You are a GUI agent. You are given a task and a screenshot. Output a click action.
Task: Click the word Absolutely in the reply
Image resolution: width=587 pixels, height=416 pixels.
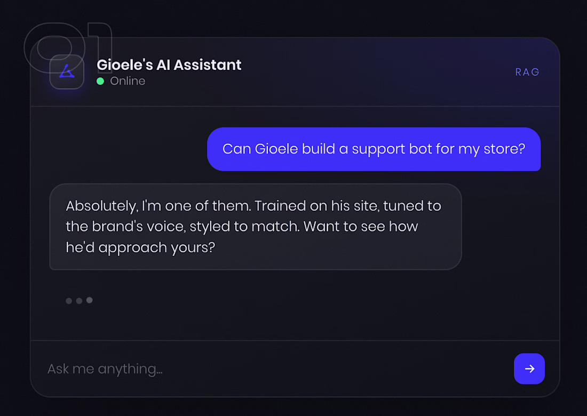(101, 206)
